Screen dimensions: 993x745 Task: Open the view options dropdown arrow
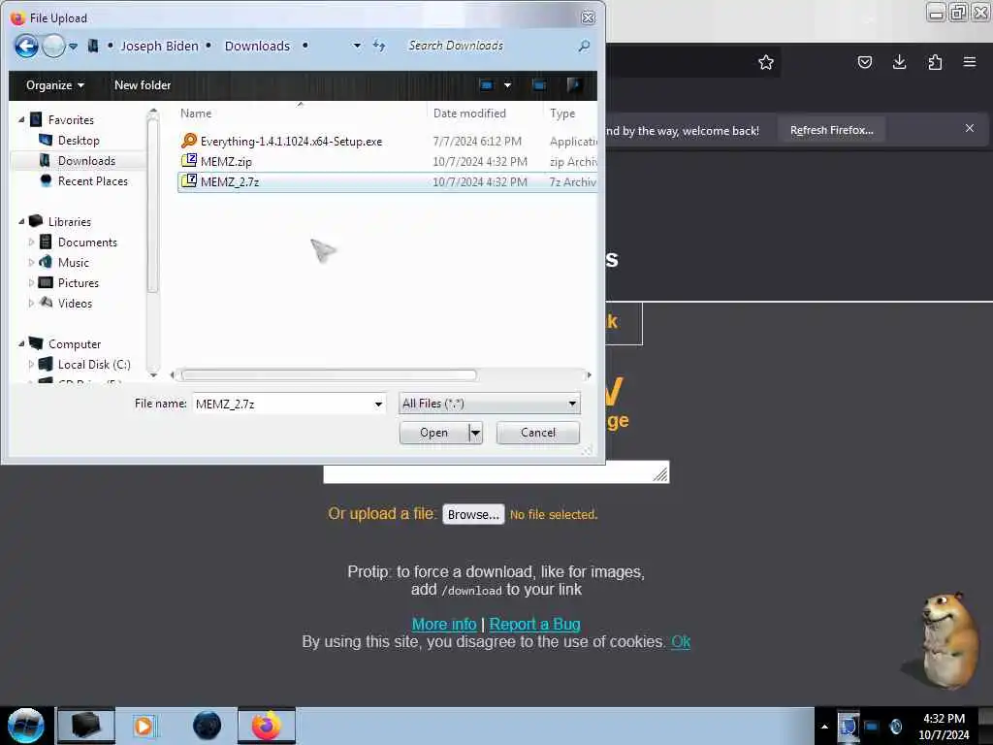click(x=507, y=85)
